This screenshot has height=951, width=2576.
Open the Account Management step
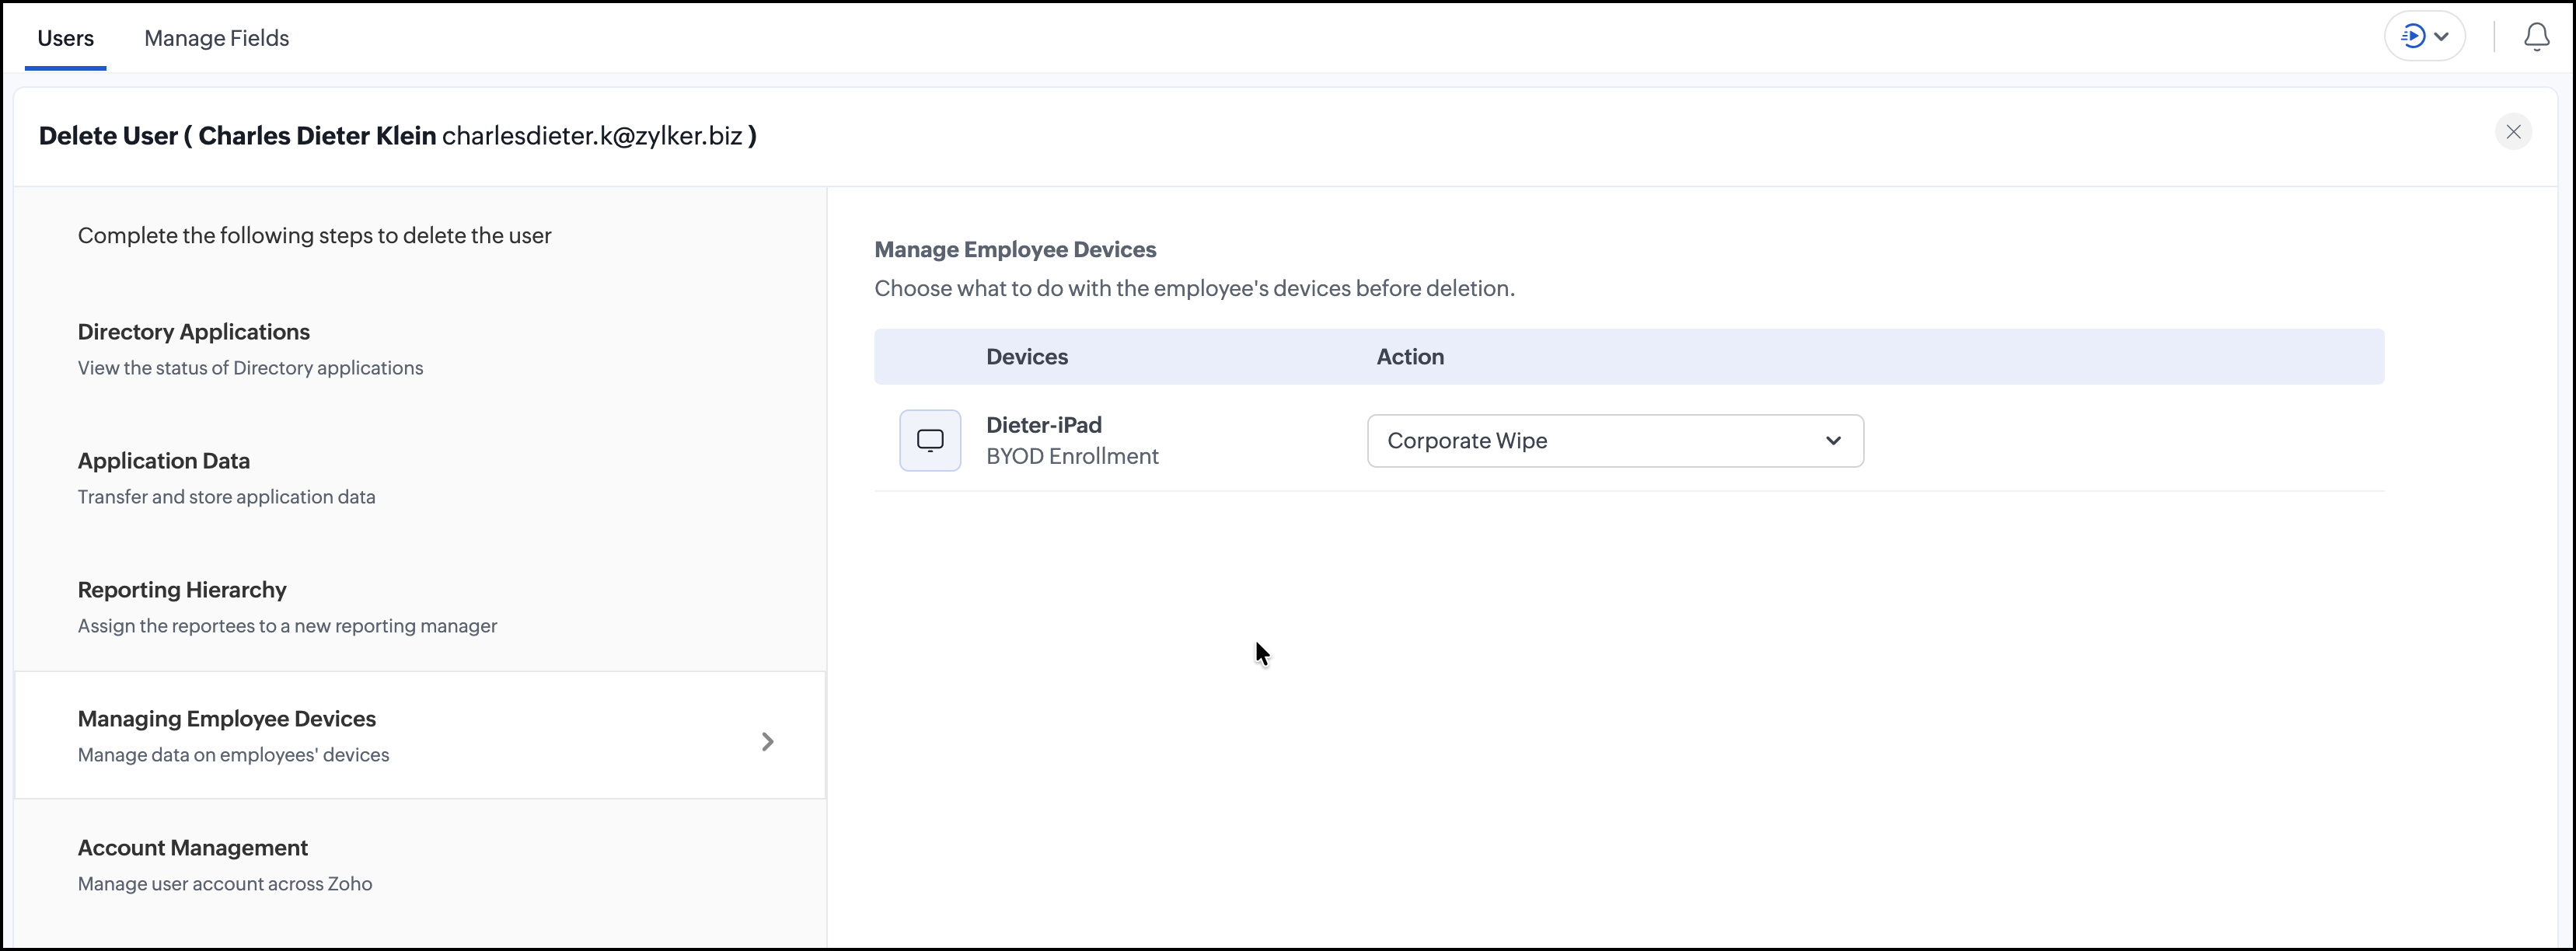[420, 864]
